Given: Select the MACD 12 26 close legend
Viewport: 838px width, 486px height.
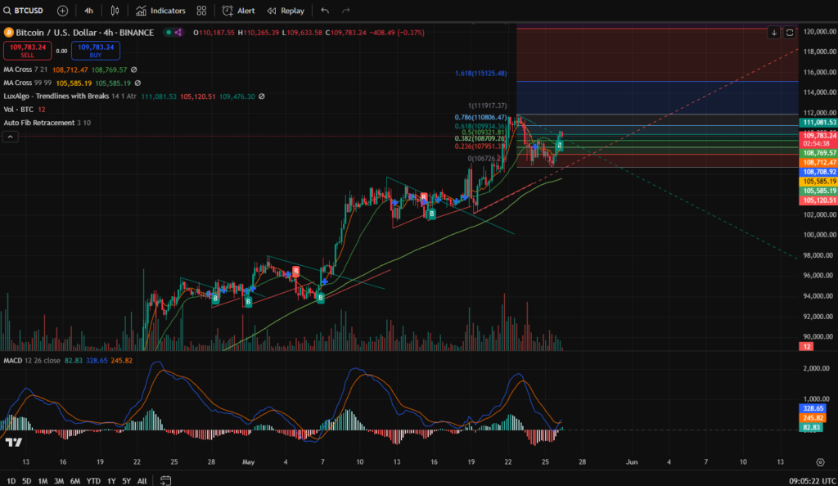Looking at the screenshot, I should pos(32,361).
